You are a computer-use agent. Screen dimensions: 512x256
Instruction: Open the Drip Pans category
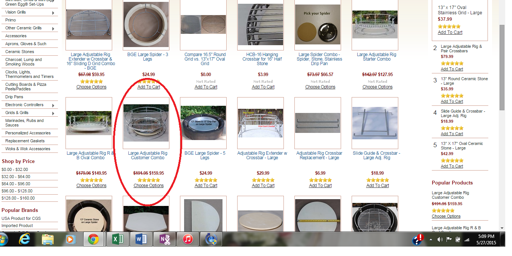[x=14, y=97]
